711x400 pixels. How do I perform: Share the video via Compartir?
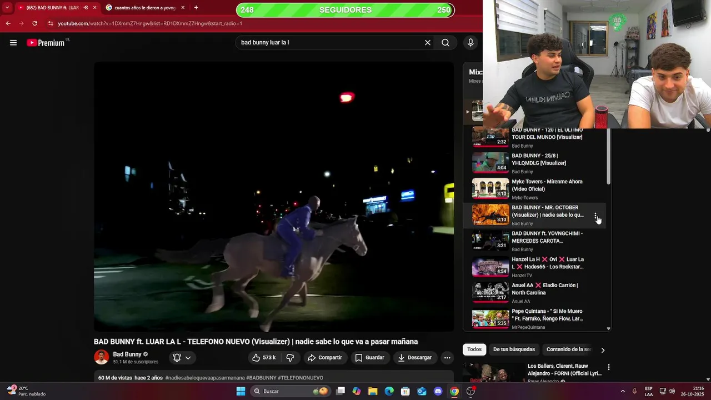click(325, 358)
